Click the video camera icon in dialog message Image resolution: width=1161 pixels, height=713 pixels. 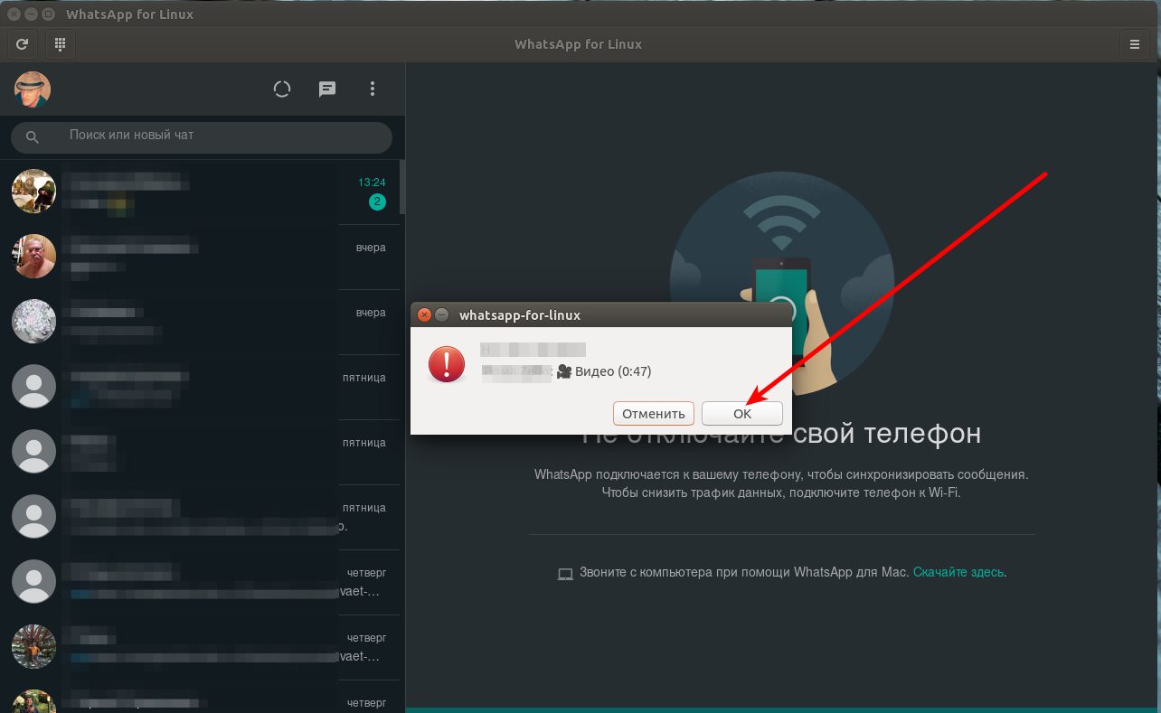click(564, 371)
